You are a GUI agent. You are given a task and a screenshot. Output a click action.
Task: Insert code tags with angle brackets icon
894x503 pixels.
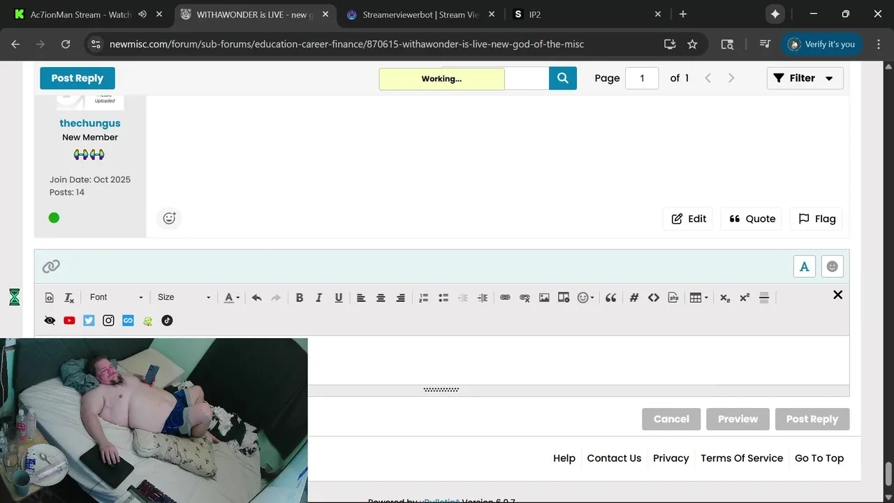coord(654,298)
